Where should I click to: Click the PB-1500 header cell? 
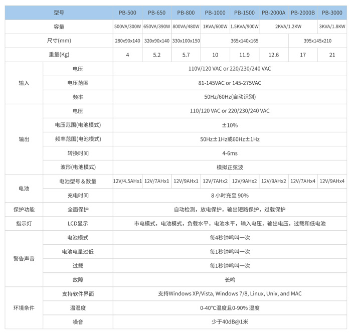244,13
